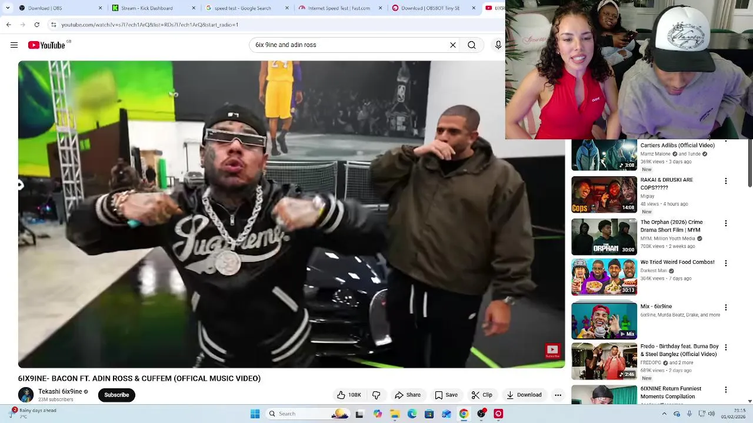Open the more actions ellipsis under video
753x423 pixels.
point(558,395)
